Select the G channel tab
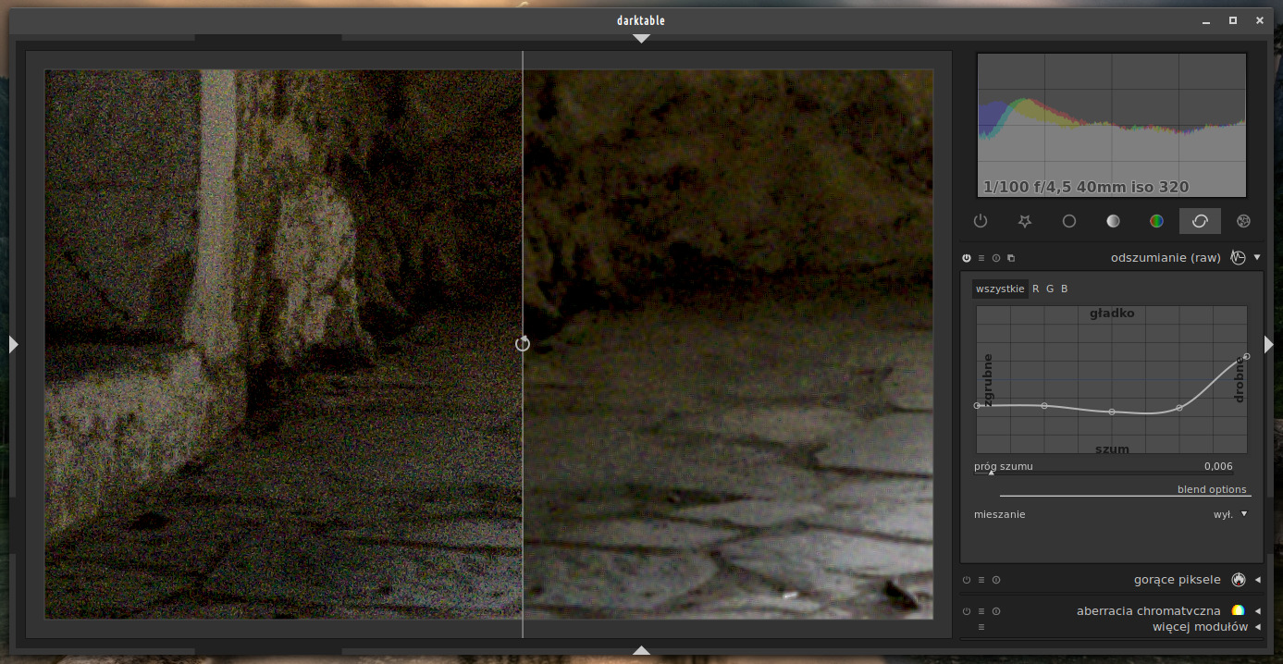Viewport: 1283px width, 664px height. (x=1050, y=289)
